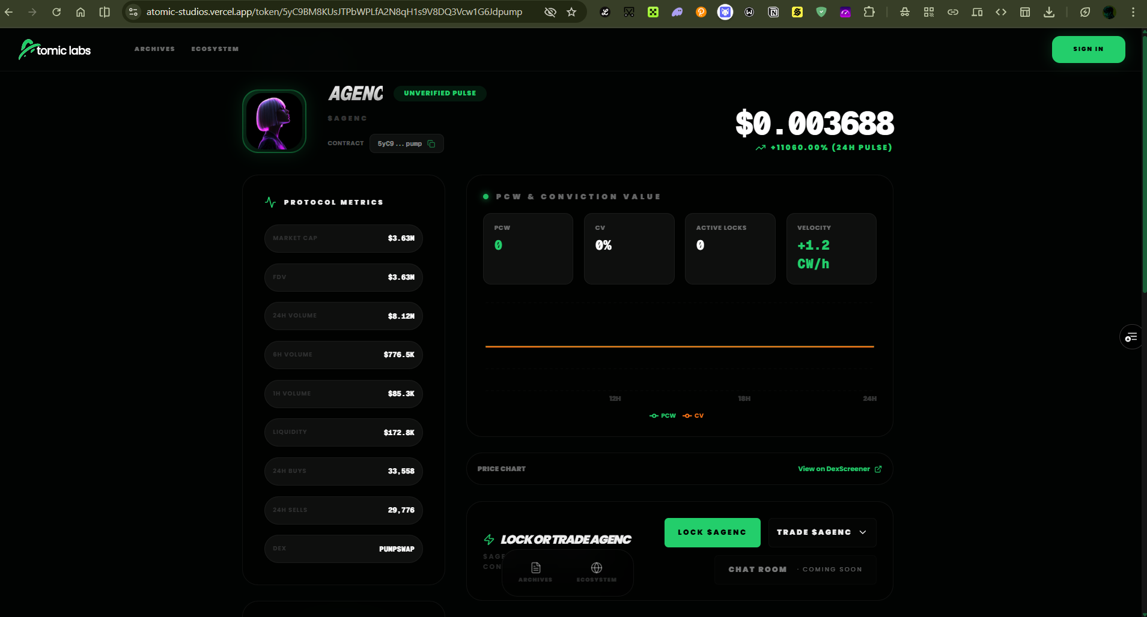This screenshot has height=617, width=1147.
Task: Open the browser three-dot menu
Action: click(x=1133, y=12)
